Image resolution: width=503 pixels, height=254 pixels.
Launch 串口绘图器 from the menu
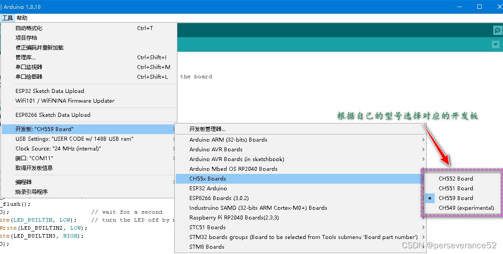(x=89, y=77)
